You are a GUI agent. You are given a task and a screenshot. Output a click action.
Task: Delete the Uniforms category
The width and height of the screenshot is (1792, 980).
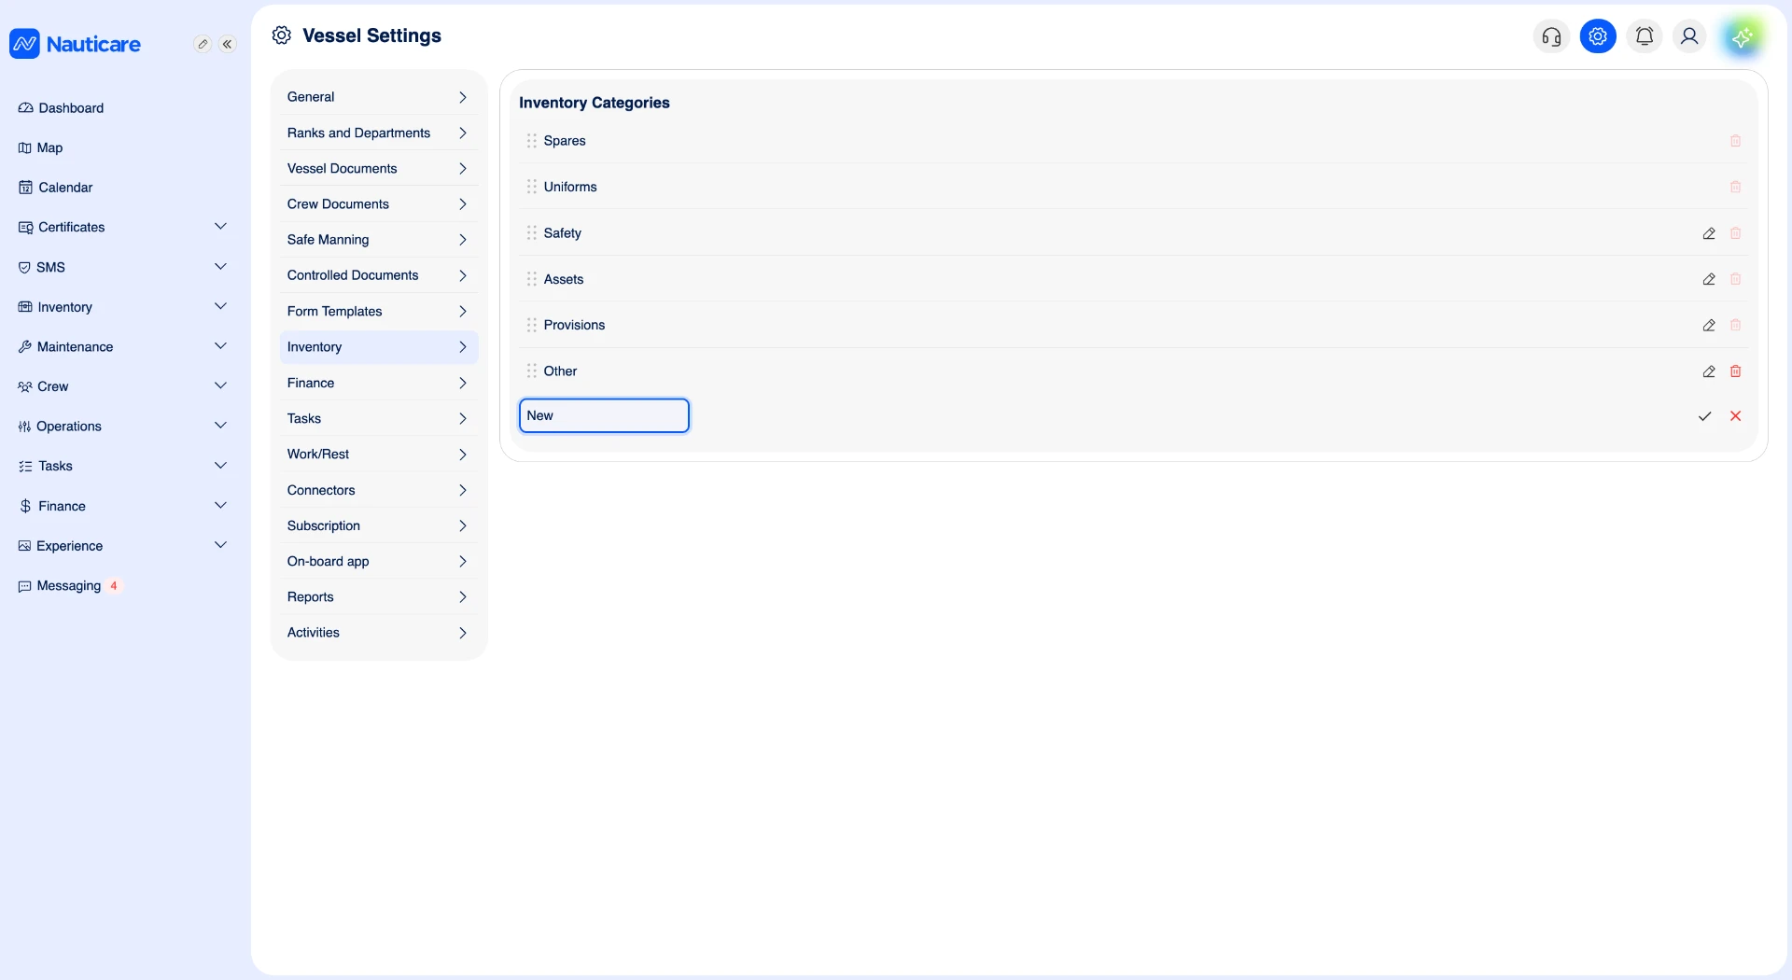coord(1736,187)
